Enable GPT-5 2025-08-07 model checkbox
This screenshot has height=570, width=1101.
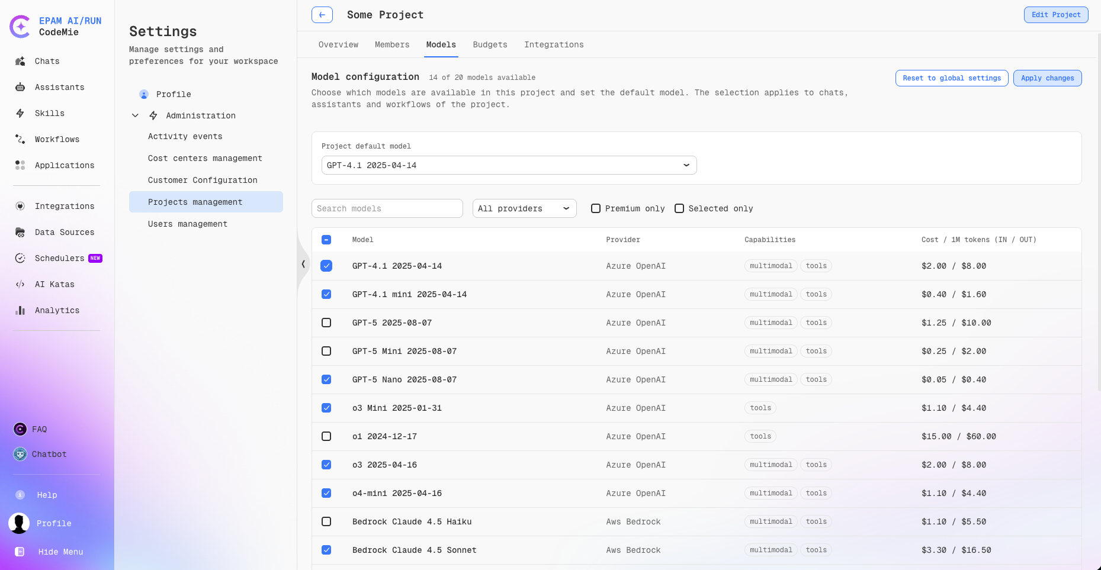pyautogui.click(x=326, y=323)
